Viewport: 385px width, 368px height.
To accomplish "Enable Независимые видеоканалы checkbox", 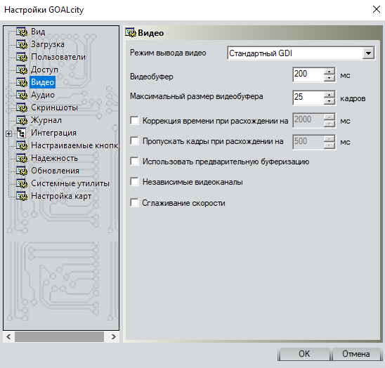I will (135, 182).
